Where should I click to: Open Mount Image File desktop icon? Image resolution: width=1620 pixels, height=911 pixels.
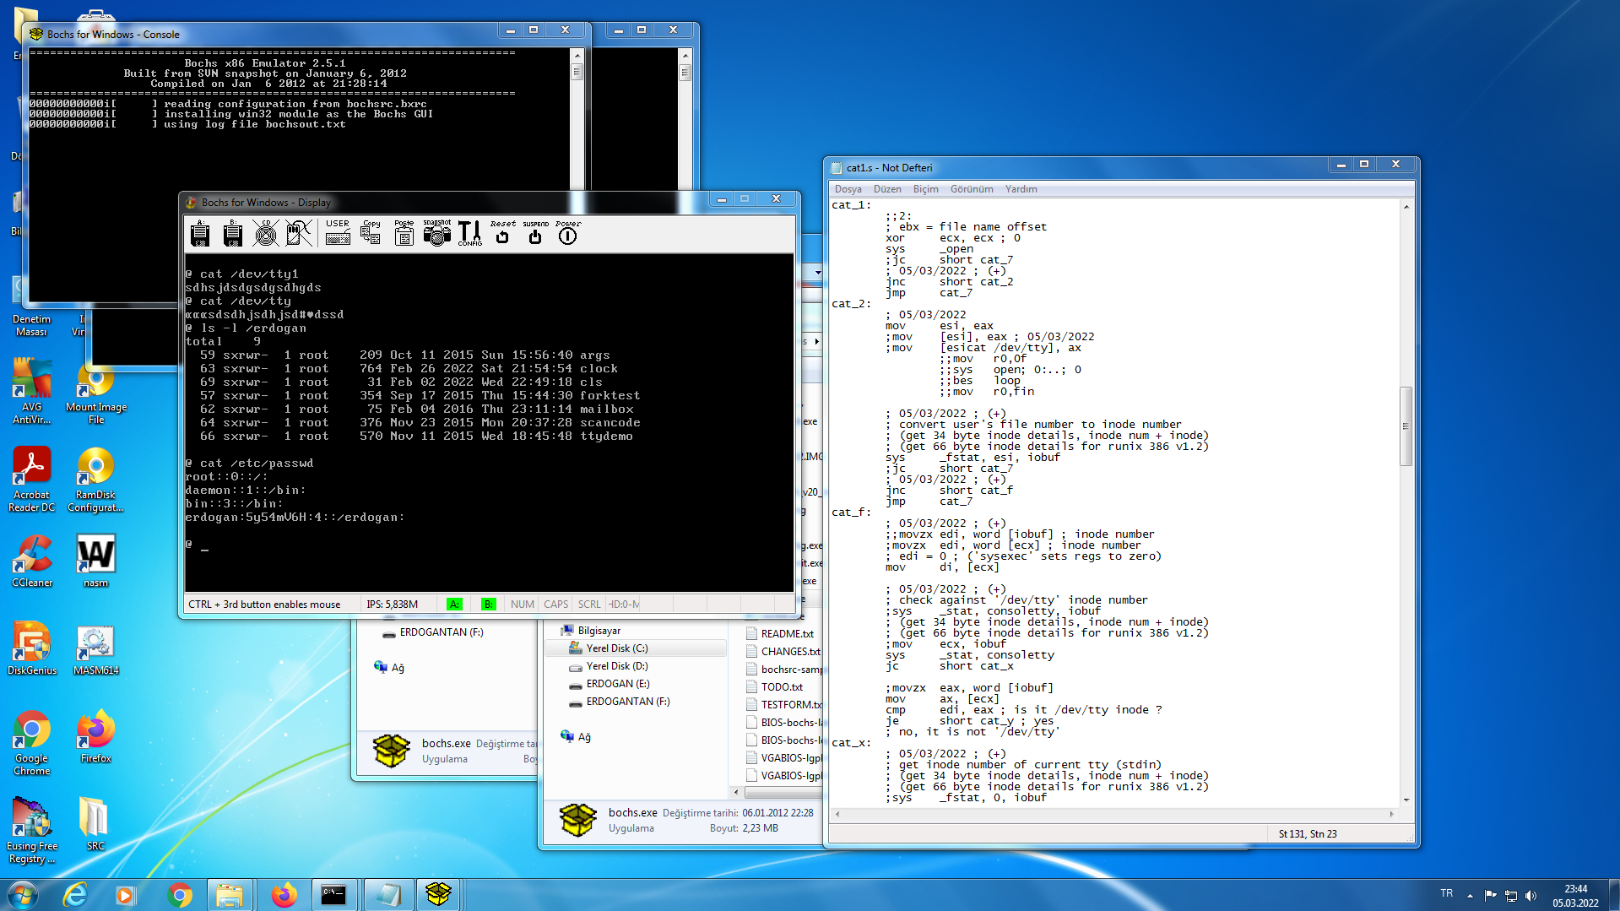(x=95, y=392)
